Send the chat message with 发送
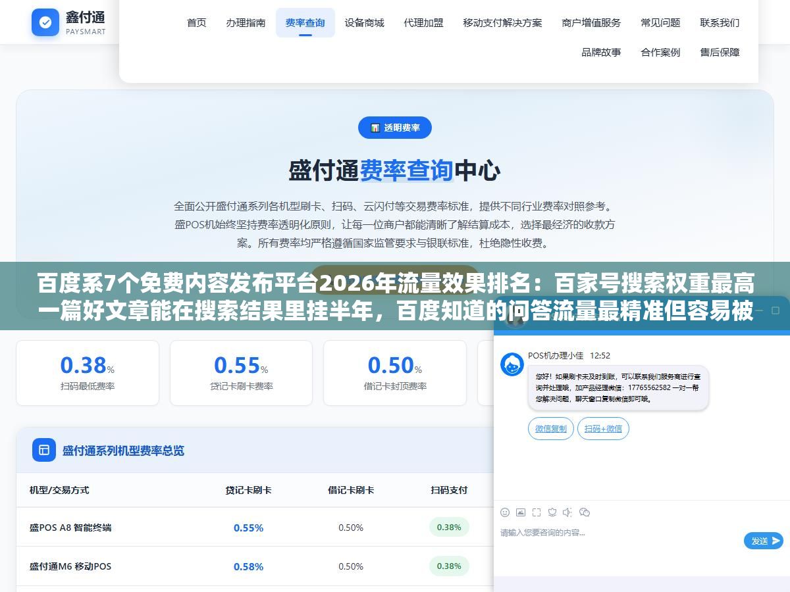This screenshot has height=592, width=790. tap(764, 541)
